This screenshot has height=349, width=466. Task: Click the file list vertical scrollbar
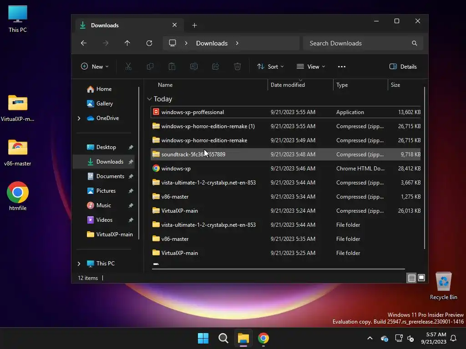click(x=425, y=168)
